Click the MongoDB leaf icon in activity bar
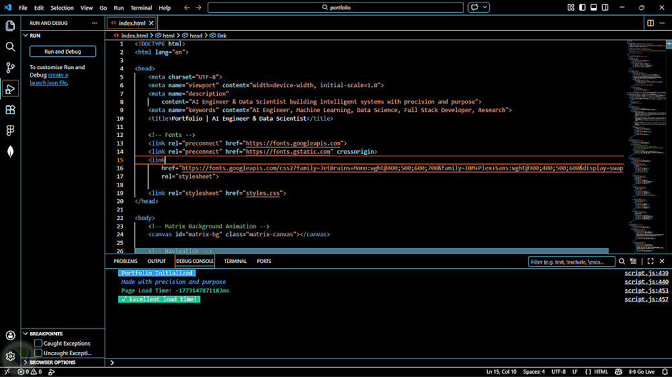Viewport: 672px width, 377px height. point(10,151)
